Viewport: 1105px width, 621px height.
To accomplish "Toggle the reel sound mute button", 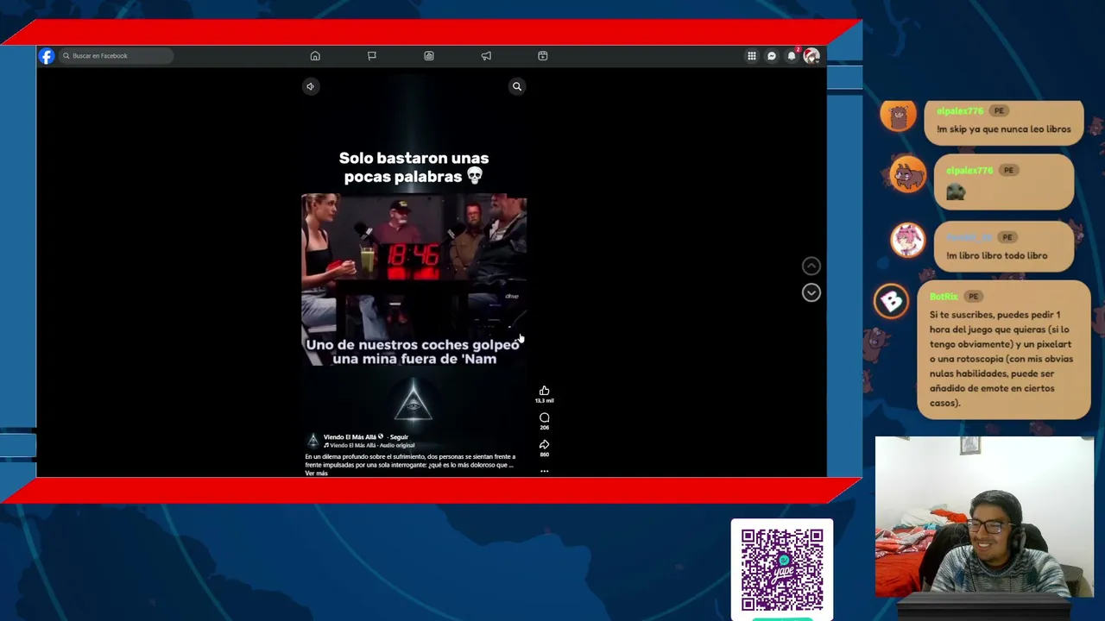I will (311, 86).
